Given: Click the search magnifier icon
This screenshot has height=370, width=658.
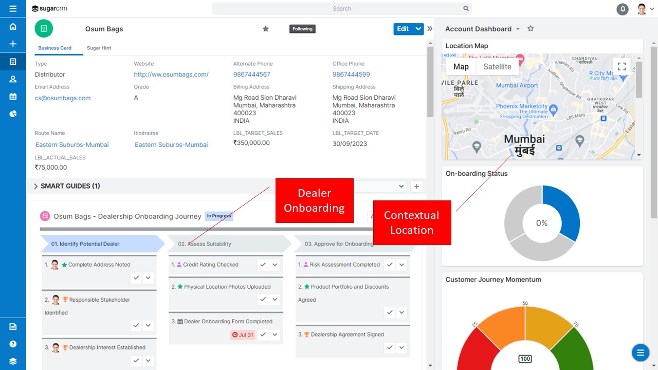Looking at the screenshot, I should point(466,9).
